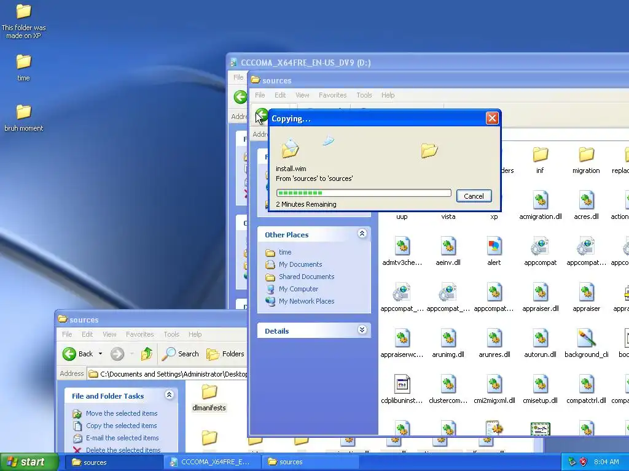The width and height of the screenshot is (629, 471).
Task: Collapse File and Folder Tasks in bottom window
Action: point(169,395)
